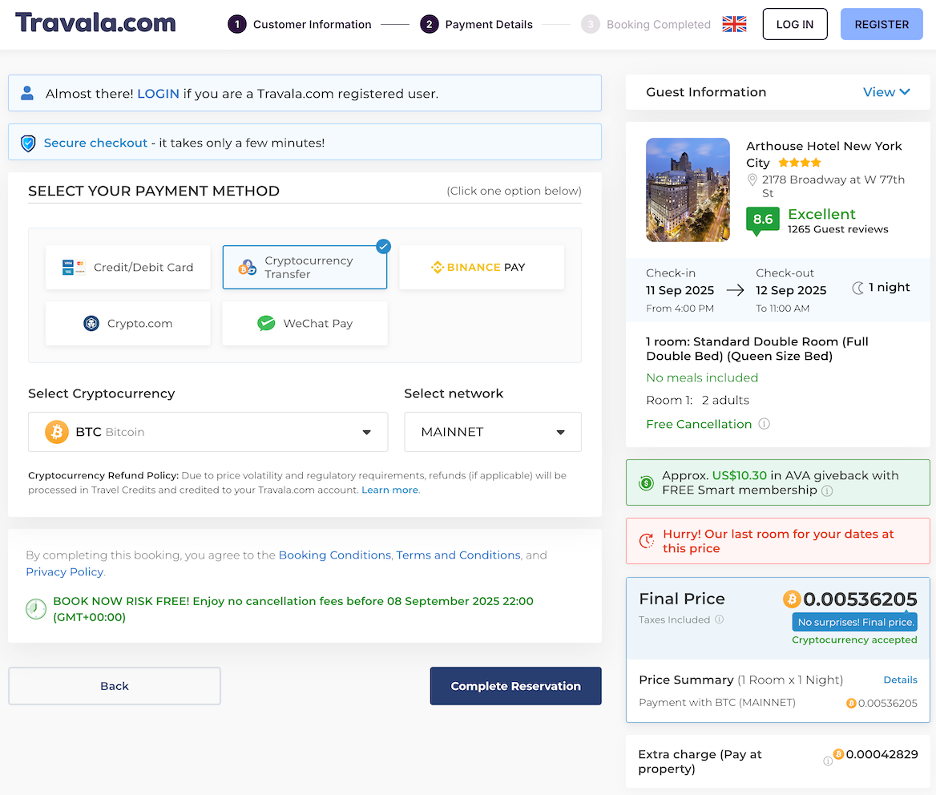Click the BTC icon beside Extra charge value
The height and width of the screenshot is (795, 936).
[838, 754]
